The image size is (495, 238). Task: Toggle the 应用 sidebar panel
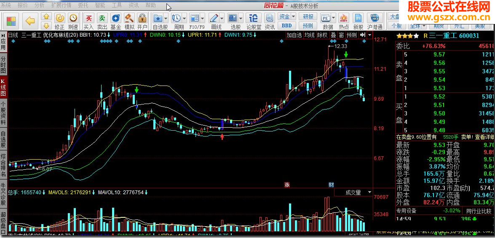(x=3, y=41)
